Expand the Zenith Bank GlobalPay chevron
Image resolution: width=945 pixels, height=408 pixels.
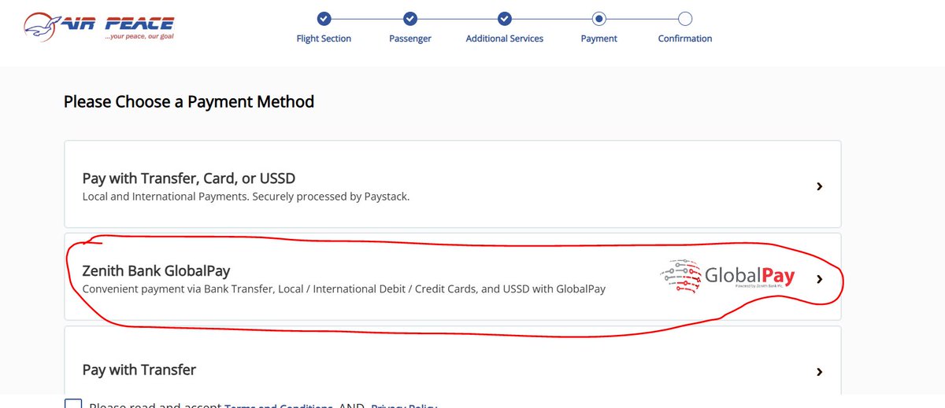820,278
